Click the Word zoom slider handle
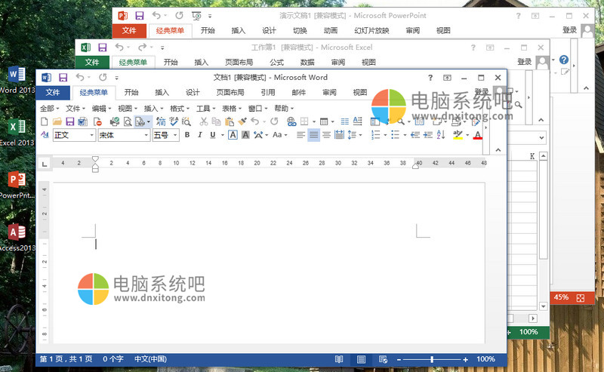 coord(432,359)
